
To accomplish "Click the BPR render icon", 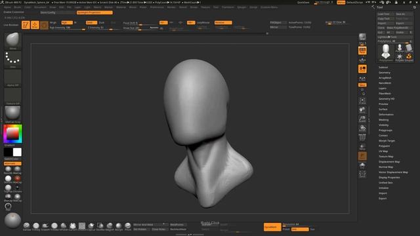I will click(362, 37).
